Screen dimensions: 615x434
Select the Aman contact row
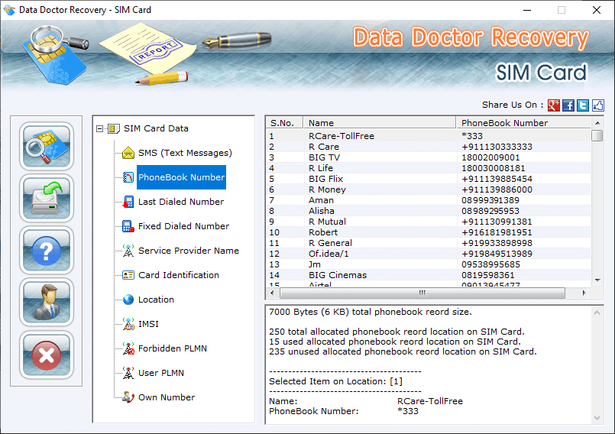tap(429, 200)
